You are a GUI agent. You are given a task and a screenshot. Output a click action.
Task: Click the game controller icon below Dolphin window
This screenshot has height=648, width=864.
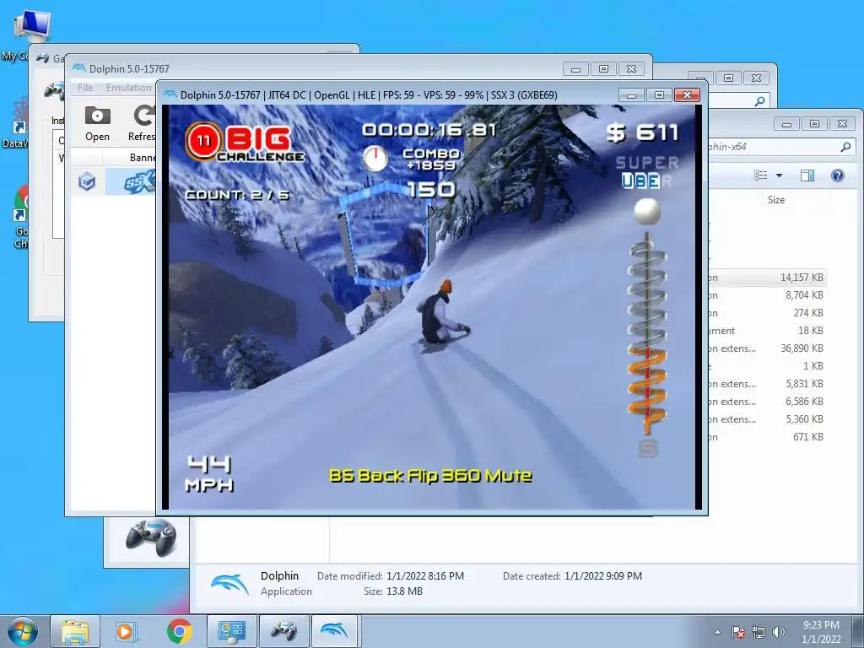click(151, 537)
